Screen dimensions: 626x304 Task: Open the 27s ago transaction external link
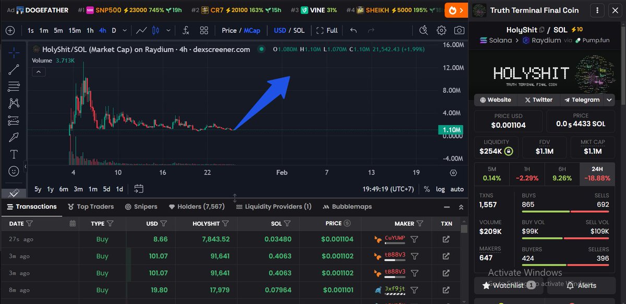(446, 239)
